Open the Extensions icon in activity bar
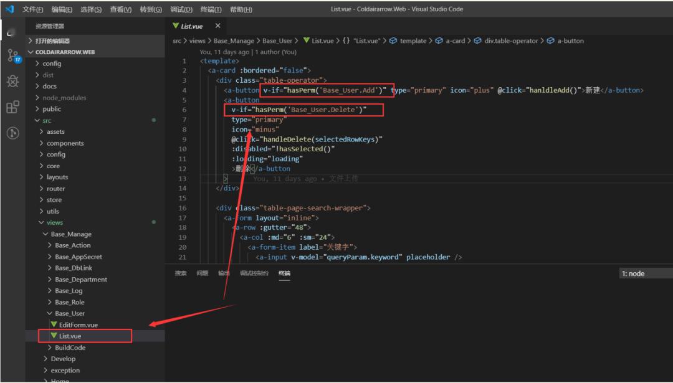The height and width of the screenshot is (383, 673). [x=12, y=106]
